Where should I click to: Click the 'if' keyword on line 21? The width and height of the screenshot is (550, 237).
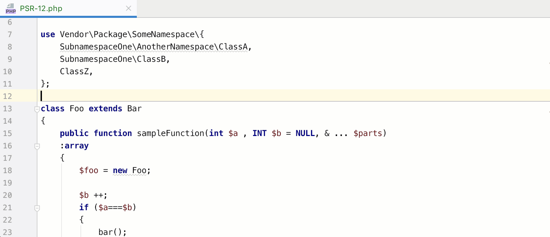84,207
